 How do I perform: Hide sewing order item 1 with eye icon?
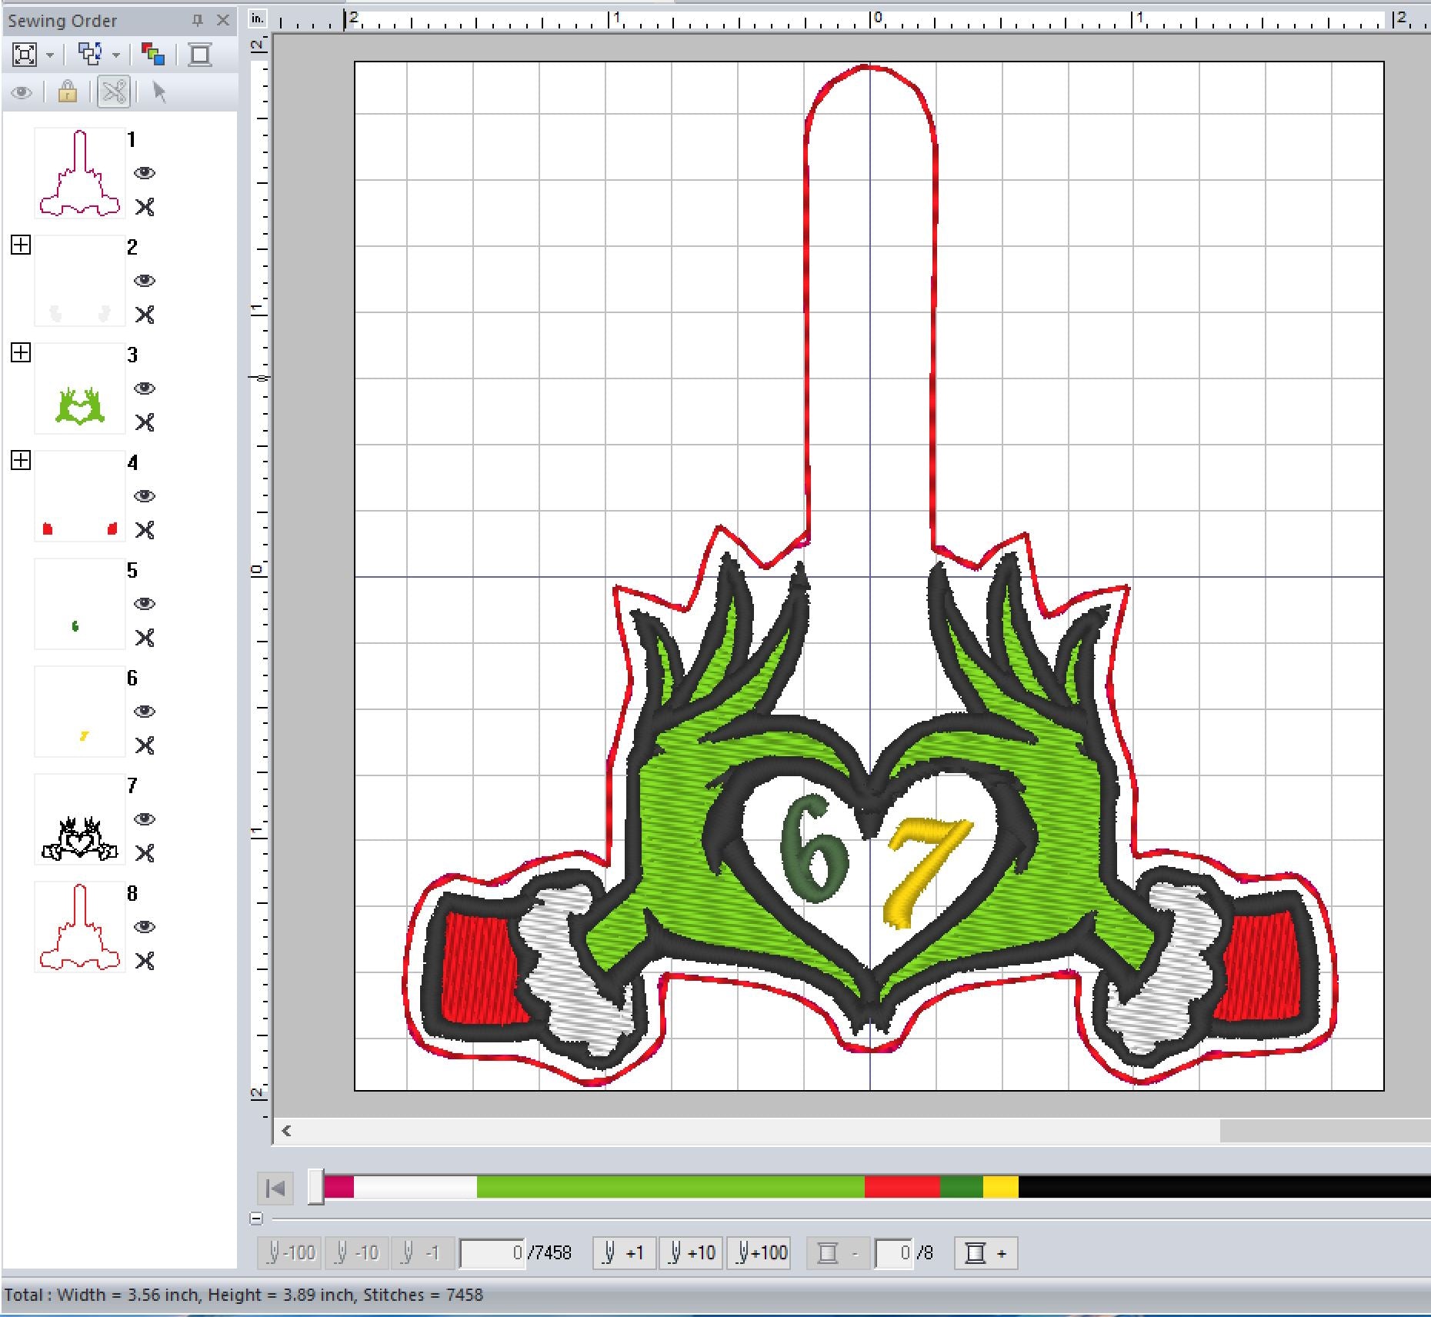click(x=145, y=173)
